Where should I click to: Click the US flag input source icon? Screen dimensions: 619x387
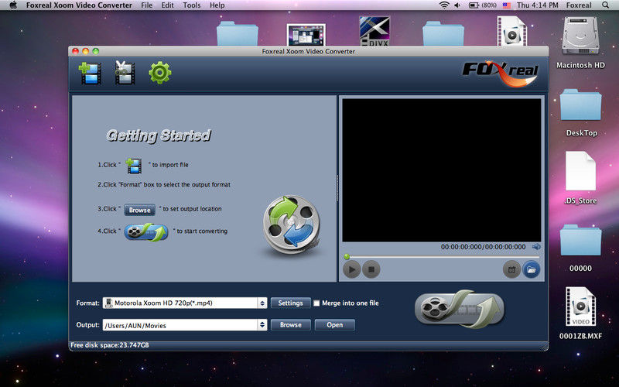click(x=507, y=5)
